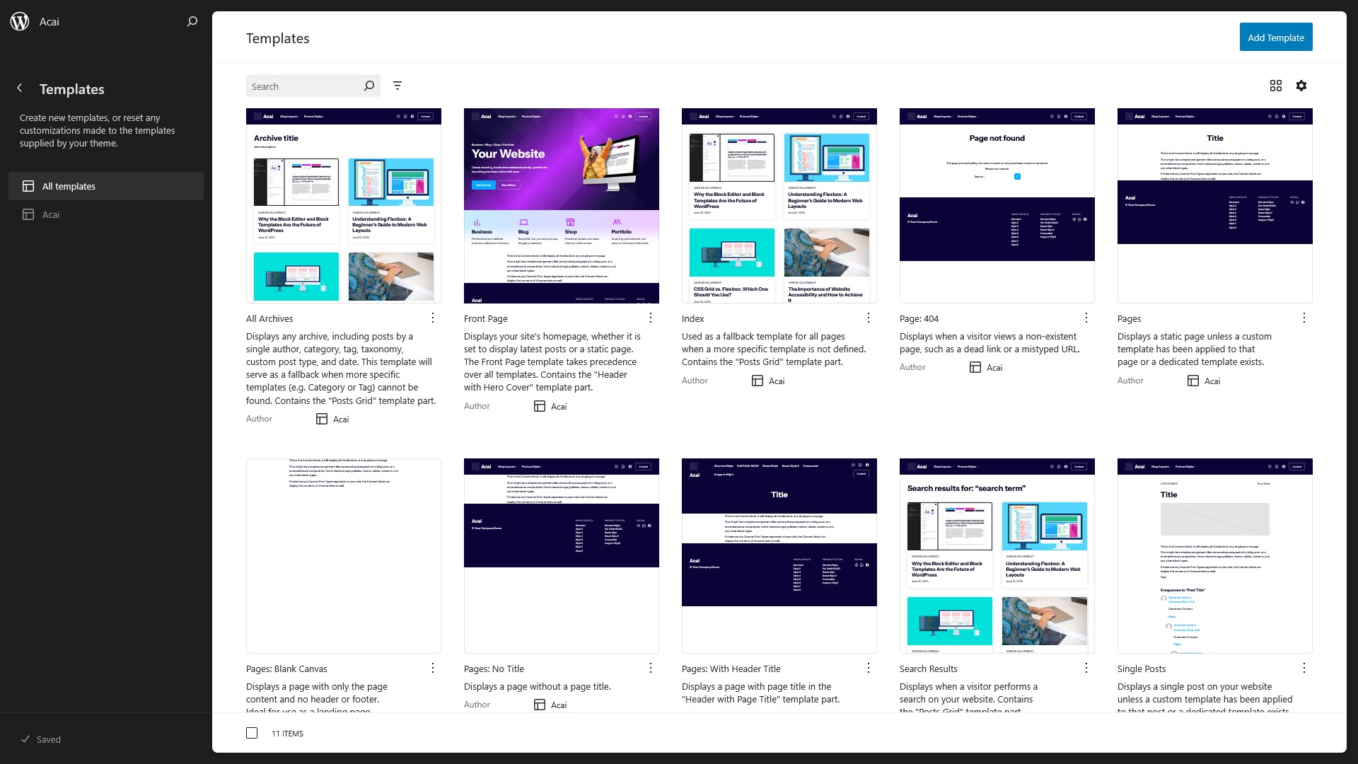Open the Acai link under All Archives
The image size is (1358, 764).
341,419
